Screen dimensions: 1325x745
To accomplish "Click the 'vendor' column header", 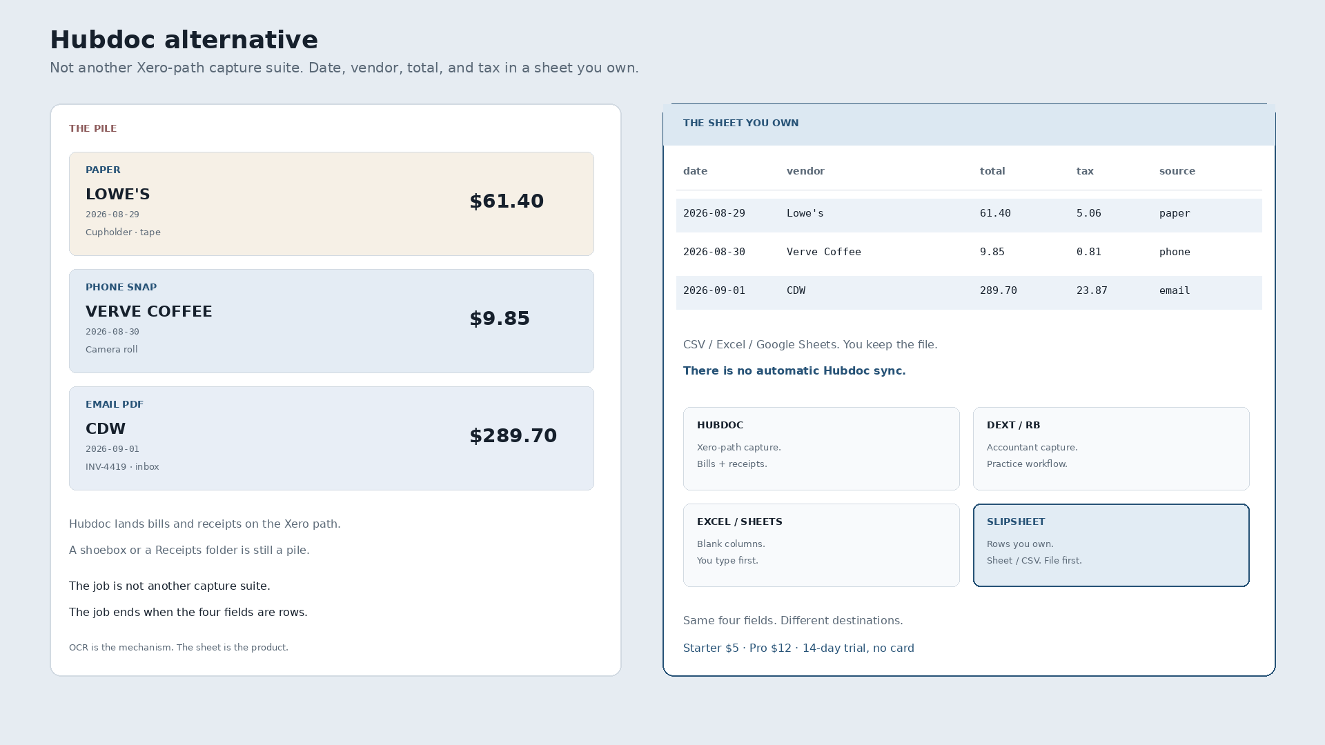I will pyautogui.click(x=805, y=171).
